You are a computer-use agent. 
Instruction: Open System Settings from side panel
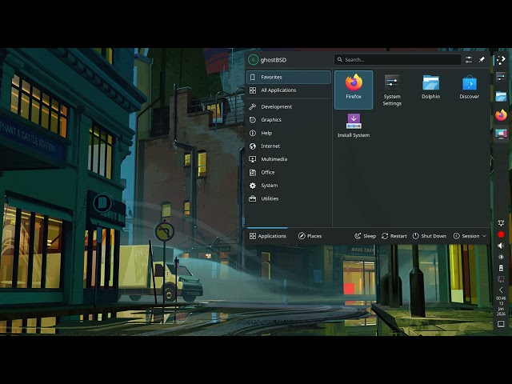click(501, 78)
